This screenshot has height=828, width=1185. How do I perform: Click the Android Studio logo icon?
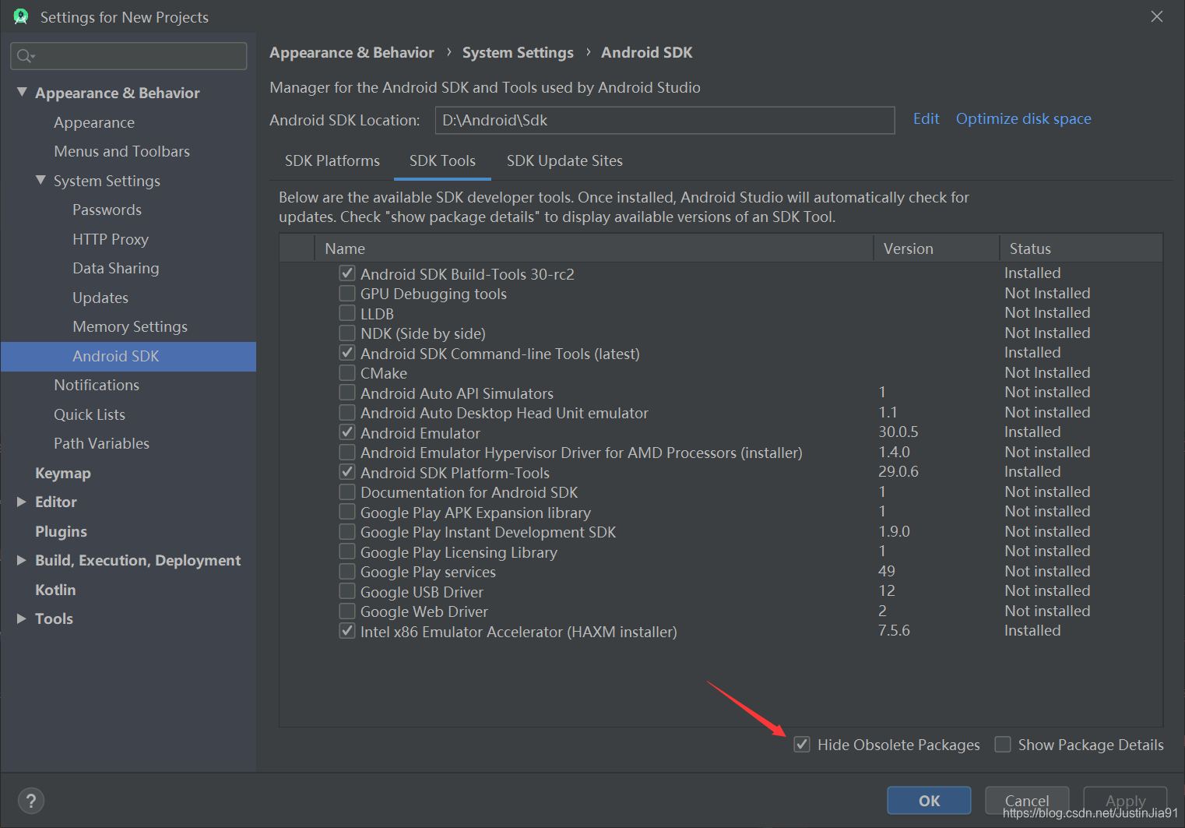click(x=21, y=16)
